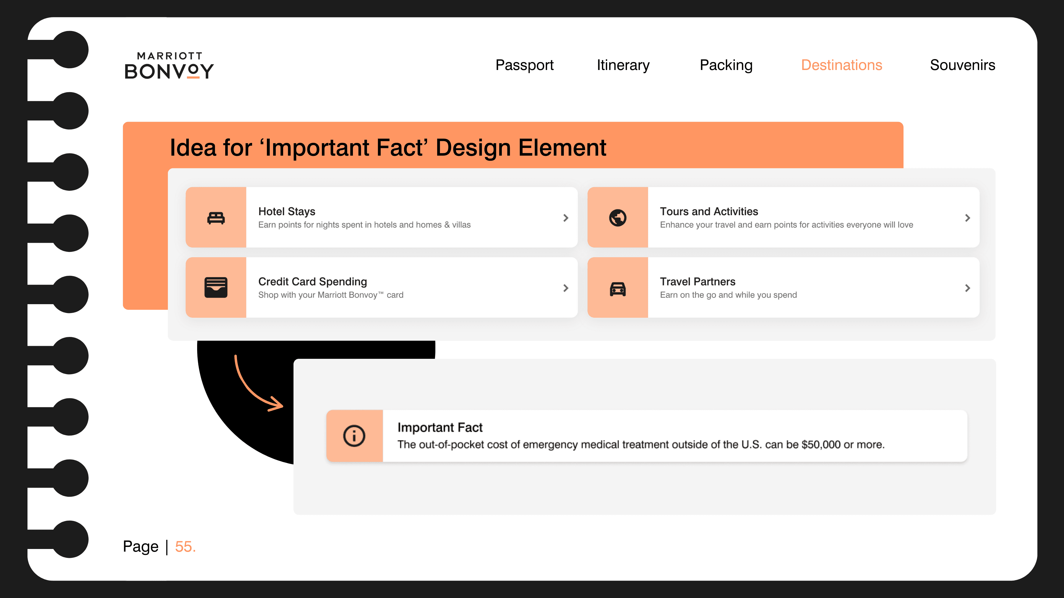
Task: Click the bed icon for Hotel Stays
Action: tap(216, 217)
